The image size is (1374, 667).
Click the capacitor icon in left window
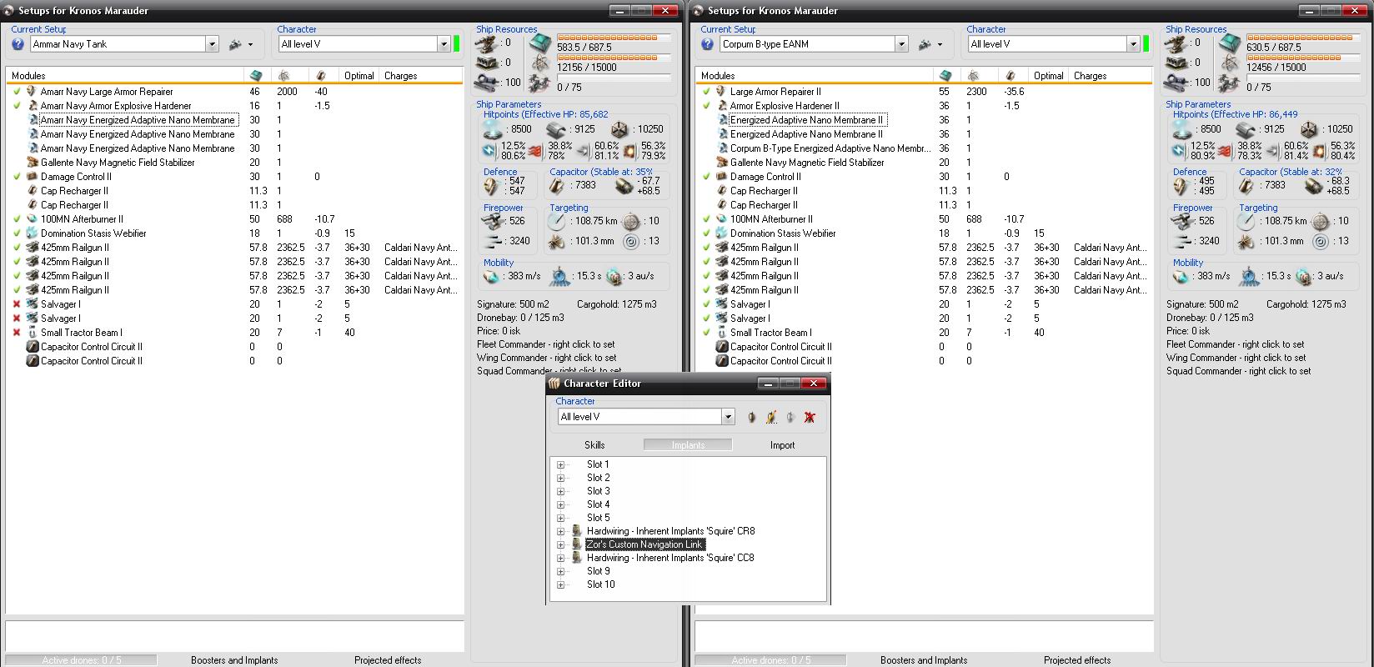coord(558,186)
